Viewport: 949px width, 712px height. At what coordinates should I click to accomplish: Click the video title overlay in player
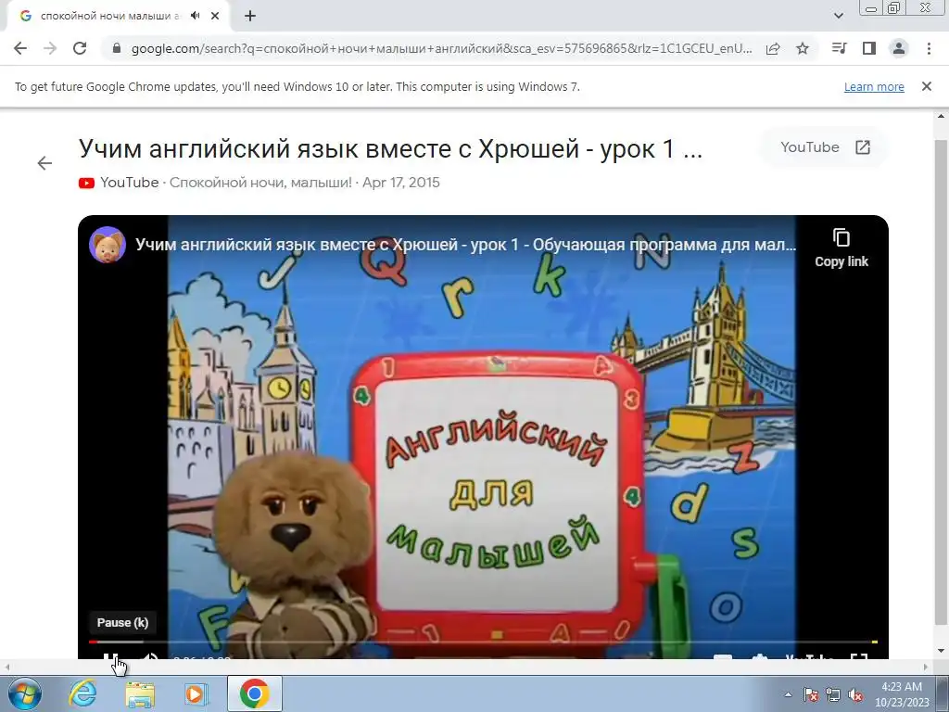point(465,245)
